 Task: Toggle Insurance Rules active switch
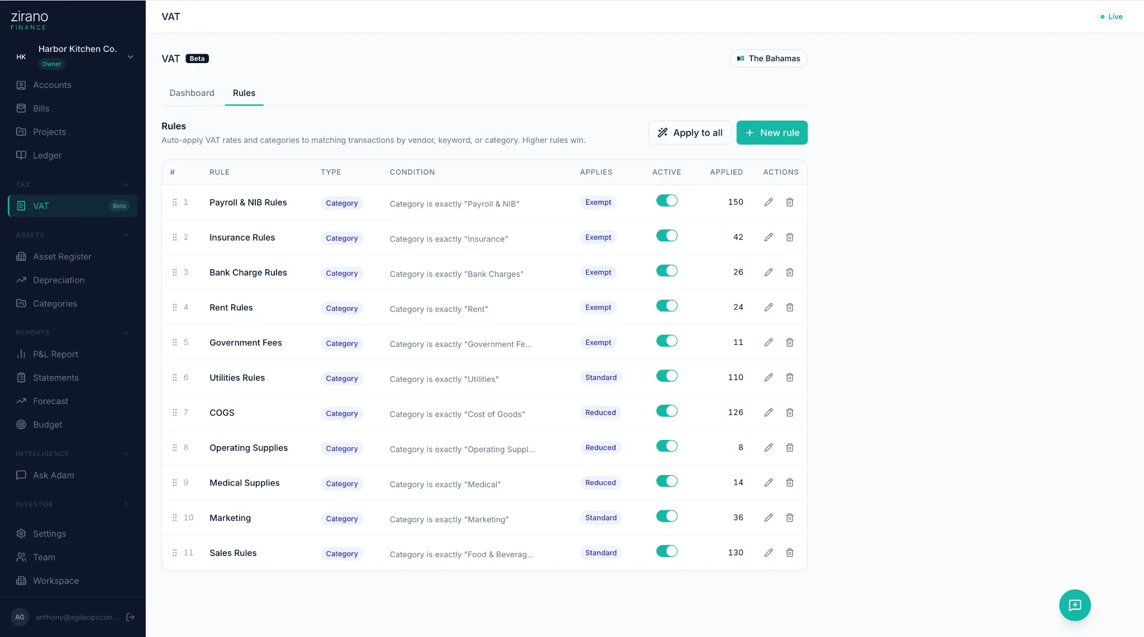[x=666, y=236]
